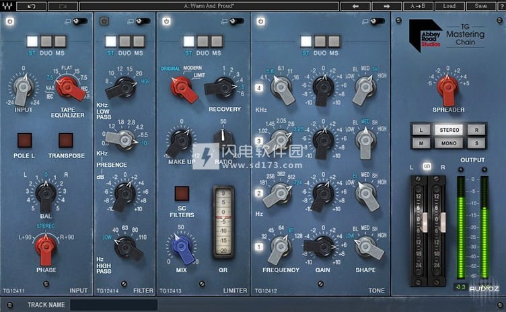Monitor the M mid channel

(x=421, y=143)
